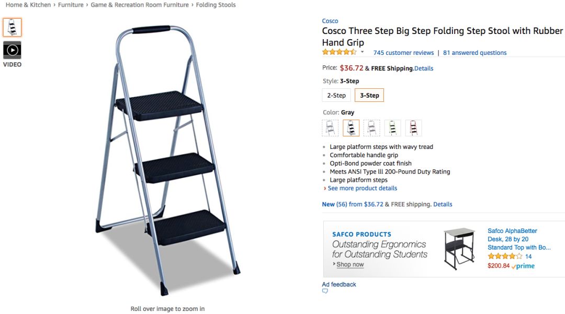Click the star rating icons
The height and width of the screenshot is (314, 565).
click(x=339, y=52)
